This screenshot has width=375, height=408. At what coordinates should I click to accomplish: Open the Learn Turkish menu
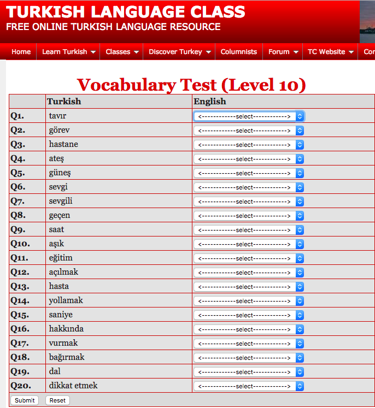click(x=68, y=52)
